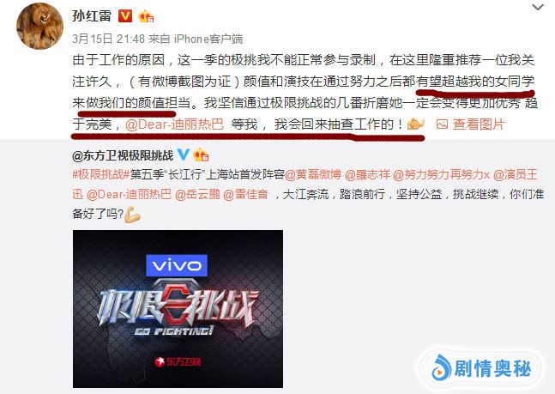Open @东方卫视极限挑战 account link
Screen dimensions: 555x394
[x=123, y=155]
